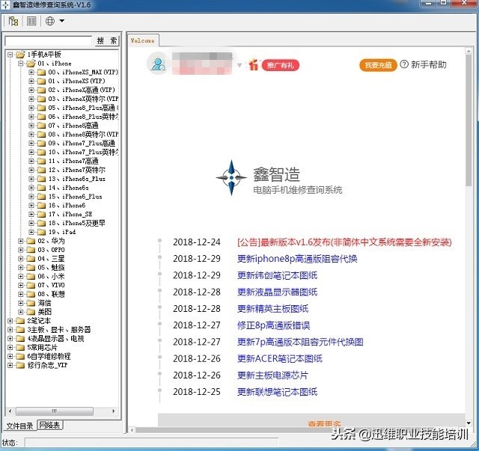Select the 02、iPhoneX高通 folder icon

click(x=41, y=90)
